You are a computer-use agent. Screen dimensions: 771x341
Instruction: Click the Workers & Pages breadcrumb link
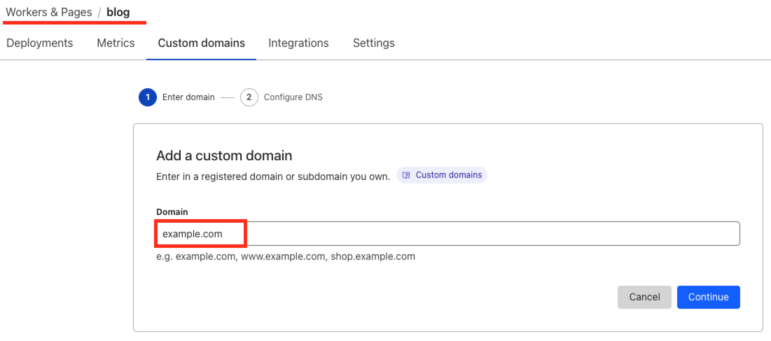(x=49, y=12)
